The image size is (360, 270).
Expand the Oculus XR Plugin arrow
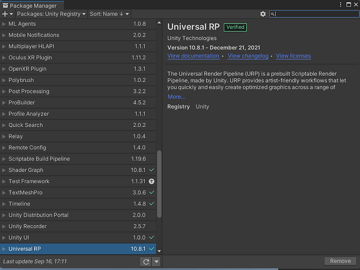(x=4, y=58)
